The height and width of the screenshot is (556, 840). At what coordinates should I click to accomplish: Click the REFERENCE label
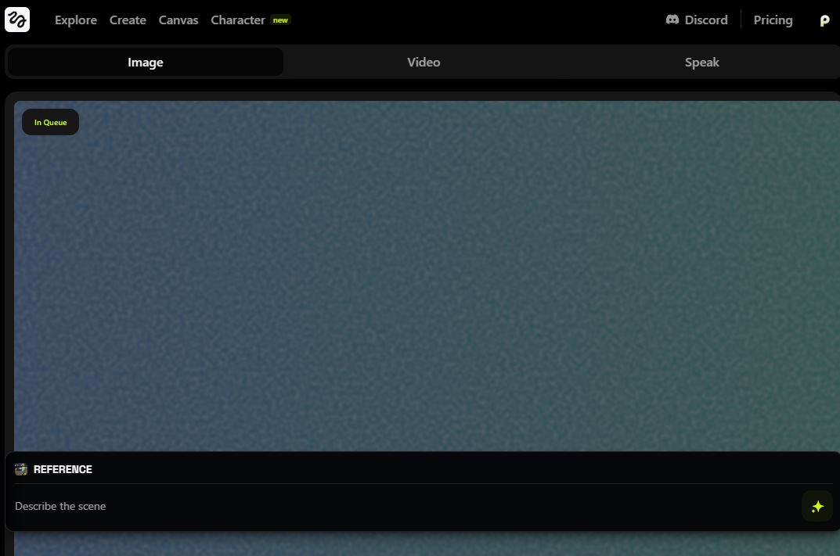click(x=63, y=469)
